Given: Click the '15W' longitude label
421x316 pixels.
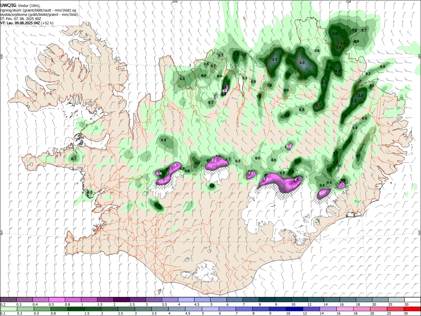Looking at the screenshot, I should click(348, 2).
